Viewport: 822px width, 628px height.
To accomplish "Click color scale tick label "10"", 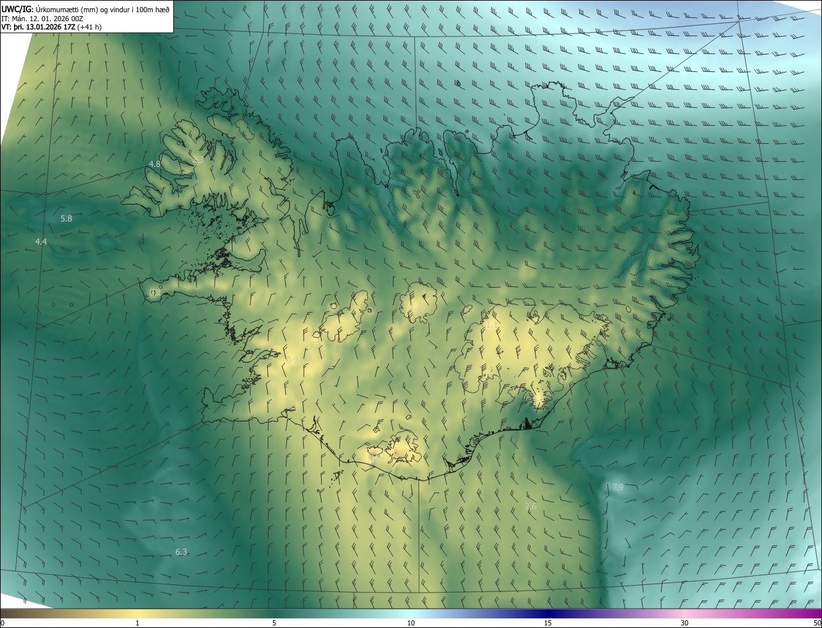I will coord(411,623).
